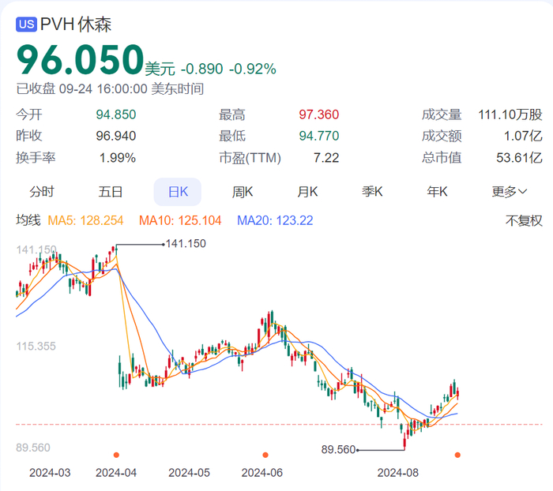Open the 月K monthly chart tab
Screen dimensions: 553x491
(x=307, y=192)
